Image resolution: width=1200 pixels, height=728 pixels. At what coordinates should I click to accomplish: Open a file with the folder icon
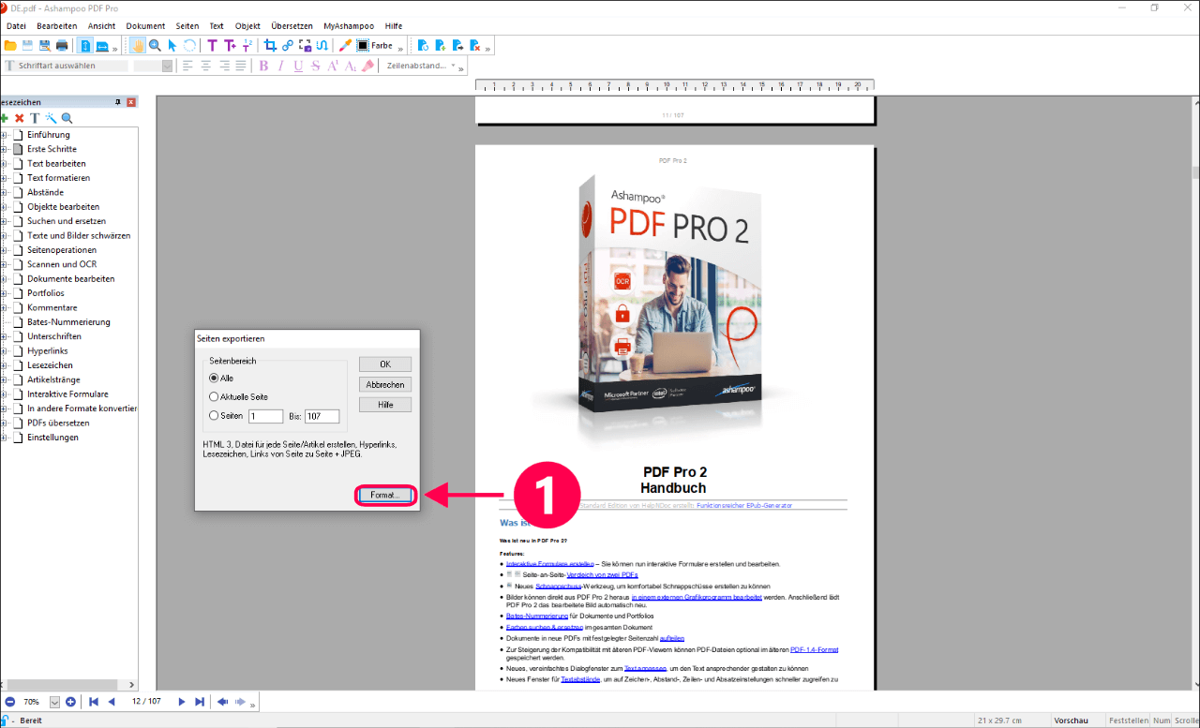coord(10,45)
